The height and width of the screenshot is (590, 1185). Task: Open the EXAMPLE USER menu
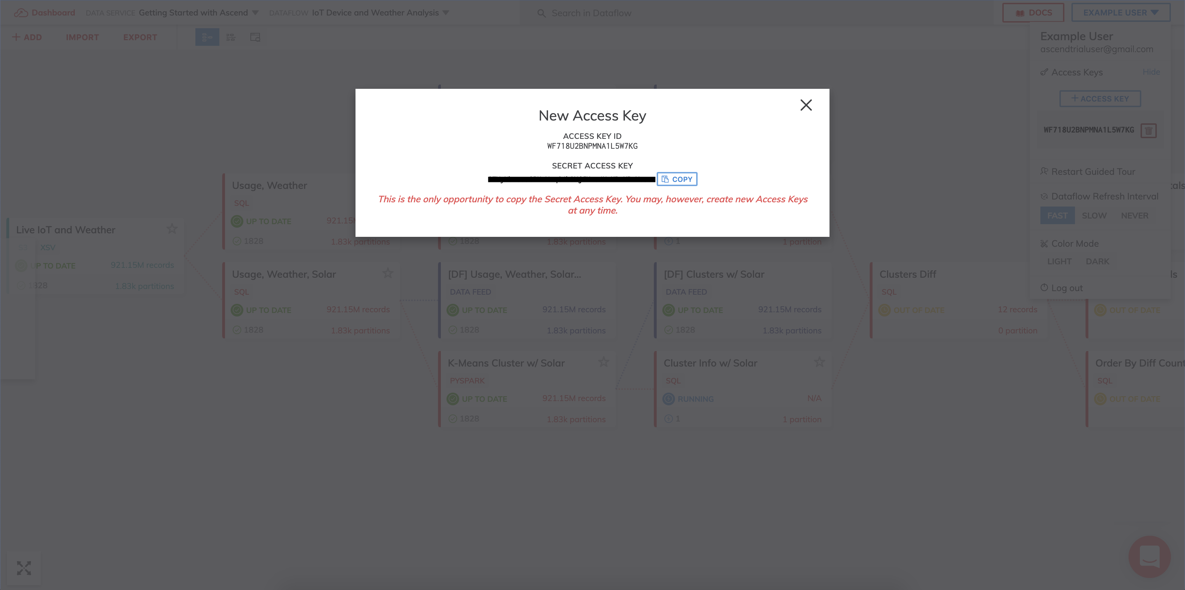(x=1120, y=13)
